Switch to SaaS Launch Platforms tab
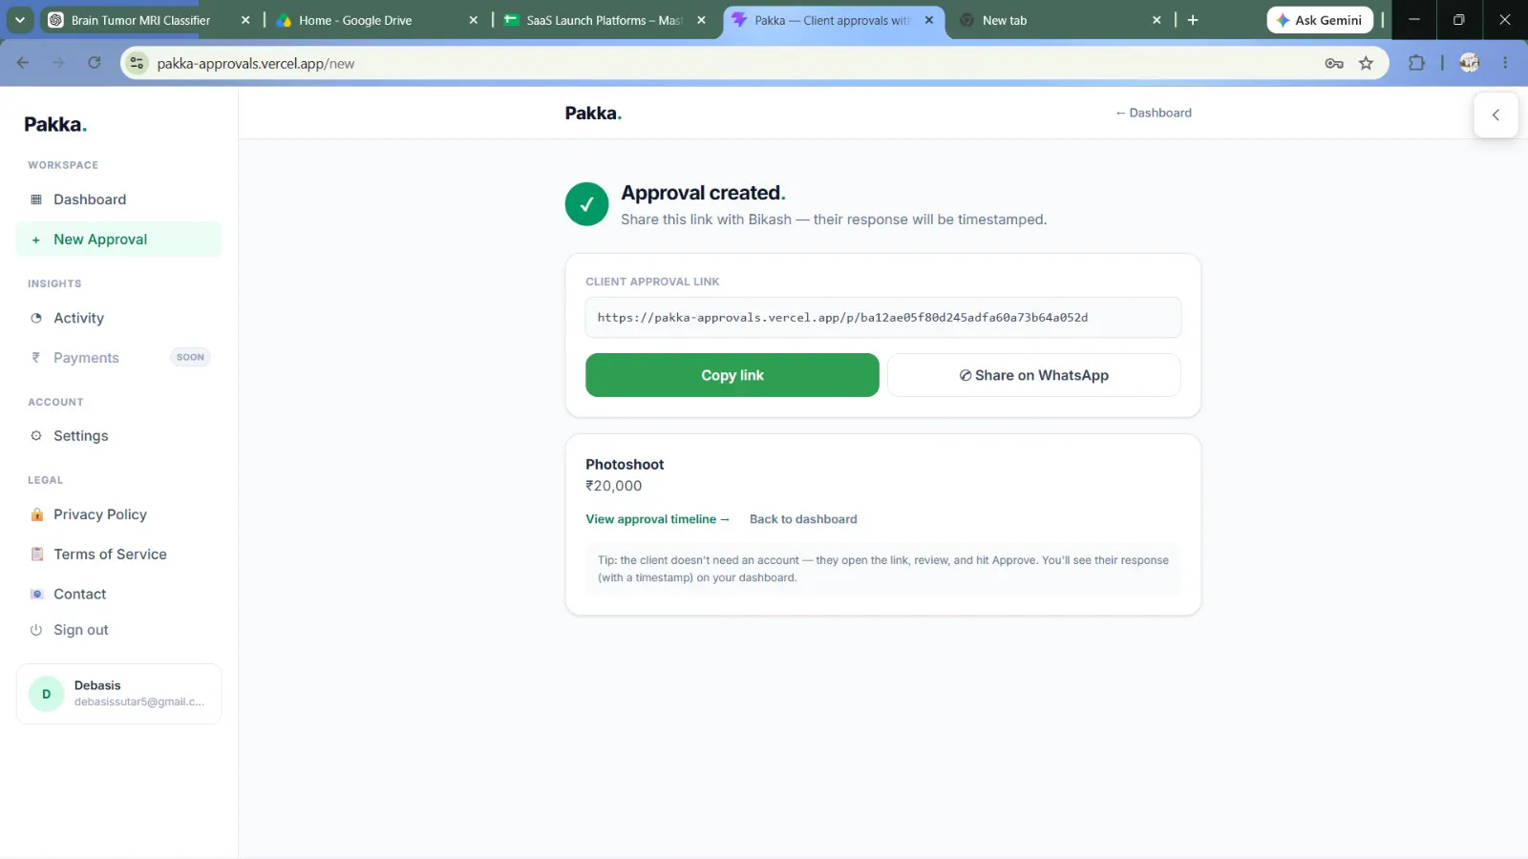The image size is (1528, 859). [605, 20]
